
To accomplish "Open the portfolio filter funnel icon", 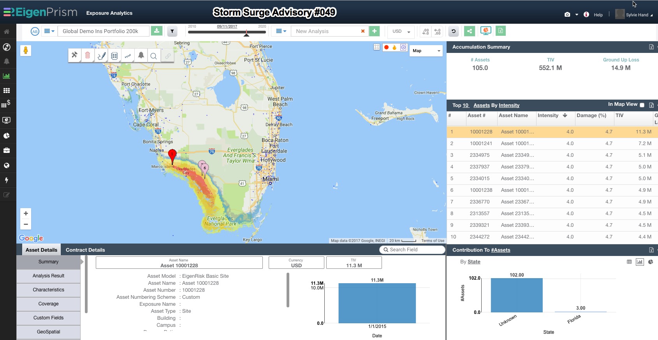I will pos(172,31).
